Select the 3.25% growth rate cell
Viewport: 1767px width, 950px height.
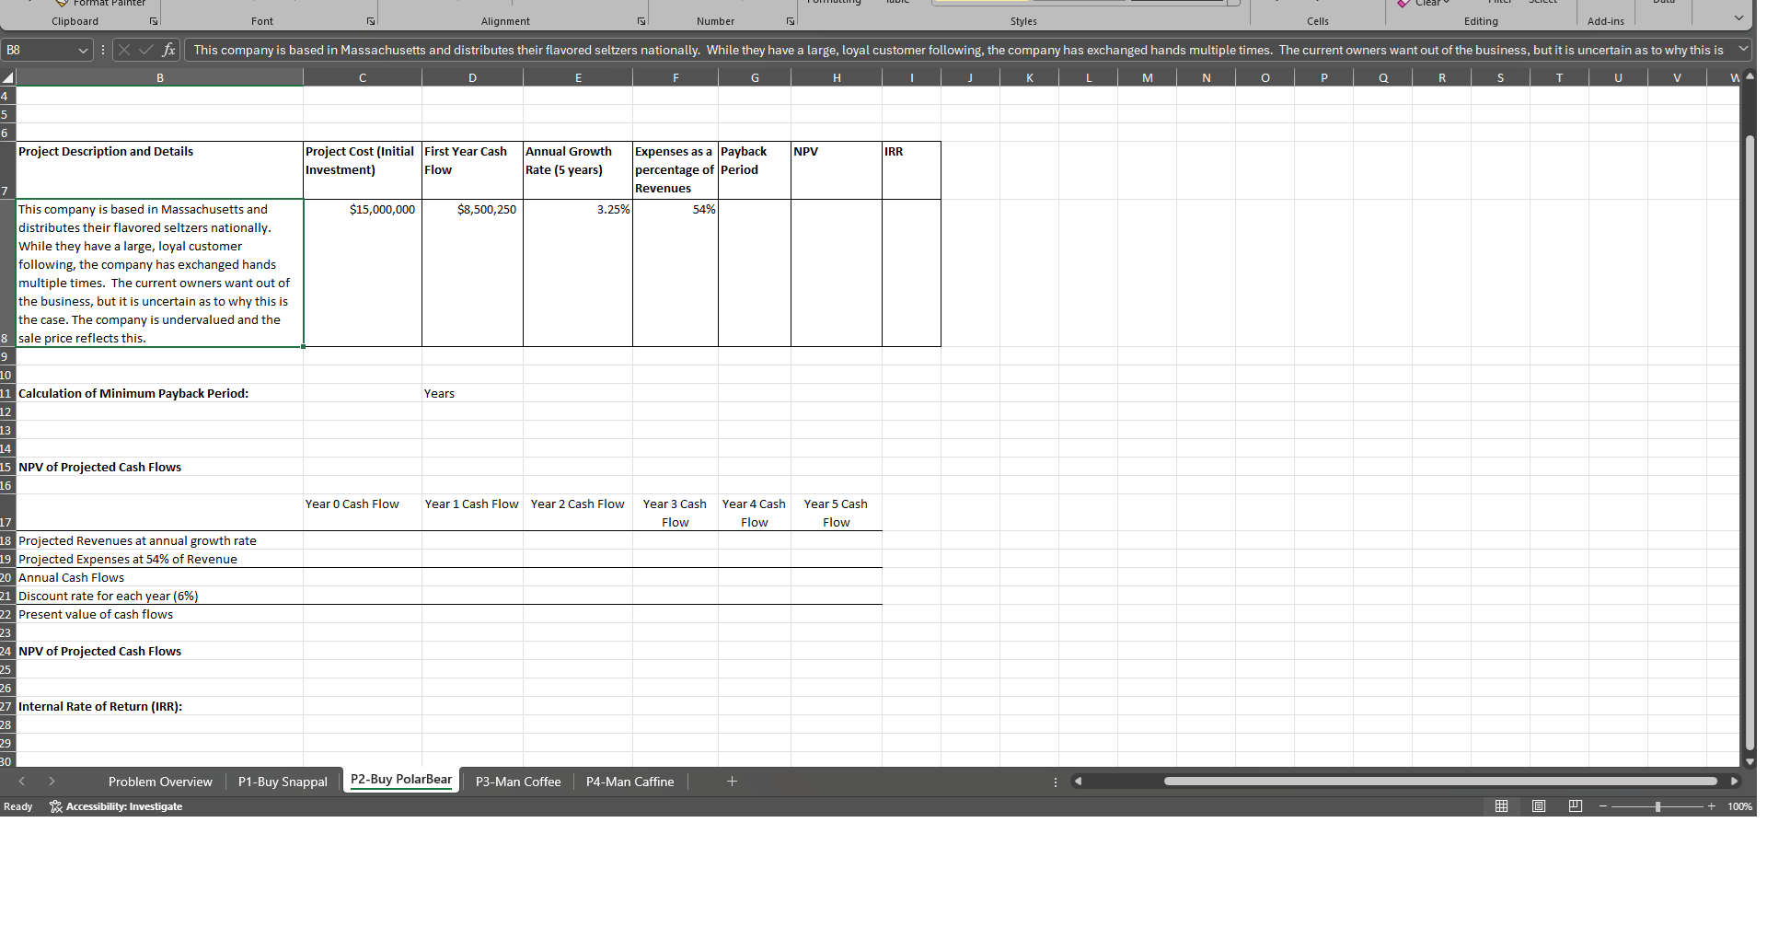[x=578, y=272]
